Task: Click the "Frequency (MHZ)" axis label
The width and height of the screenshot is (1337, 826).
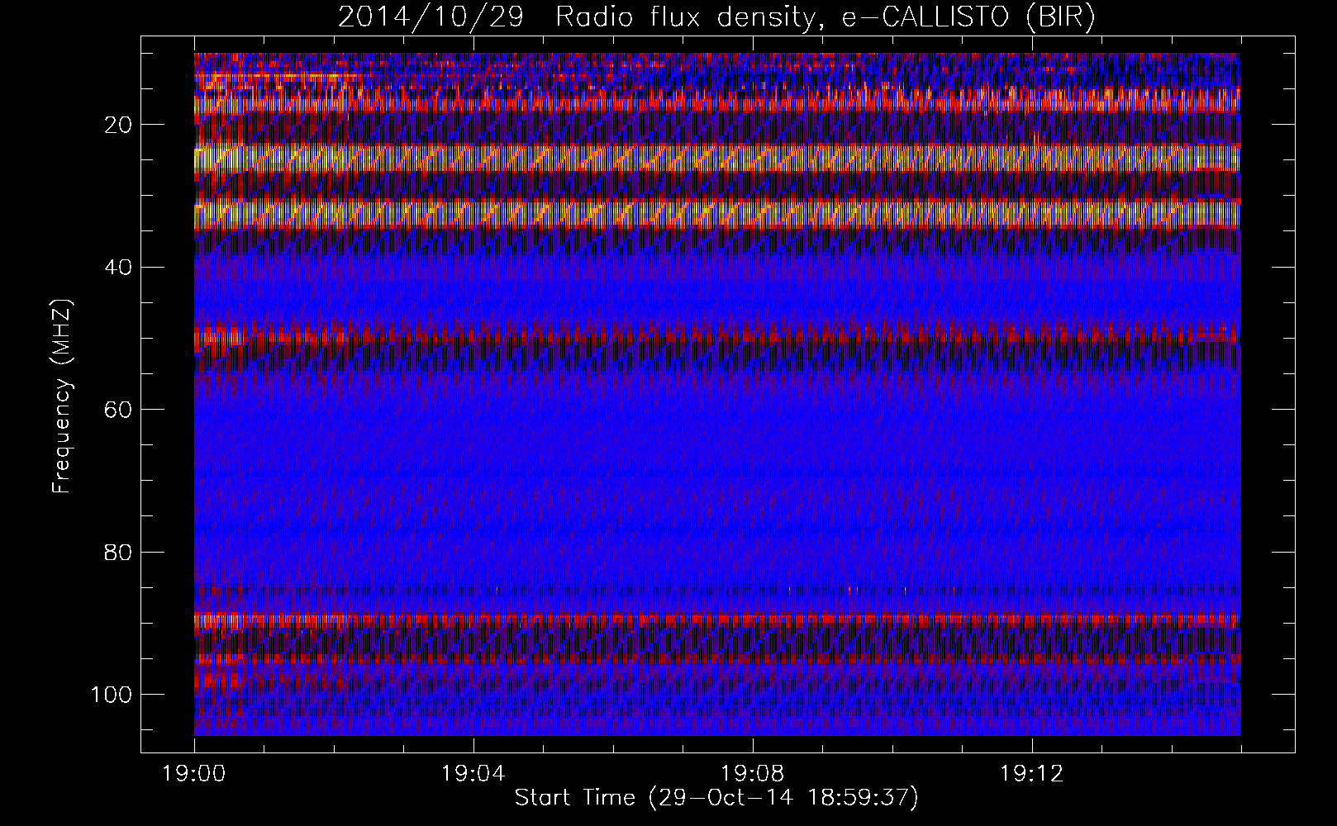Action: pyautogui.click(x=63, y=396)
